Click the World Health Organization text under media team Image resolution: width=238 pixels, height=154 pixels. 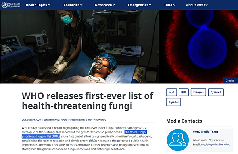(208, 140)
